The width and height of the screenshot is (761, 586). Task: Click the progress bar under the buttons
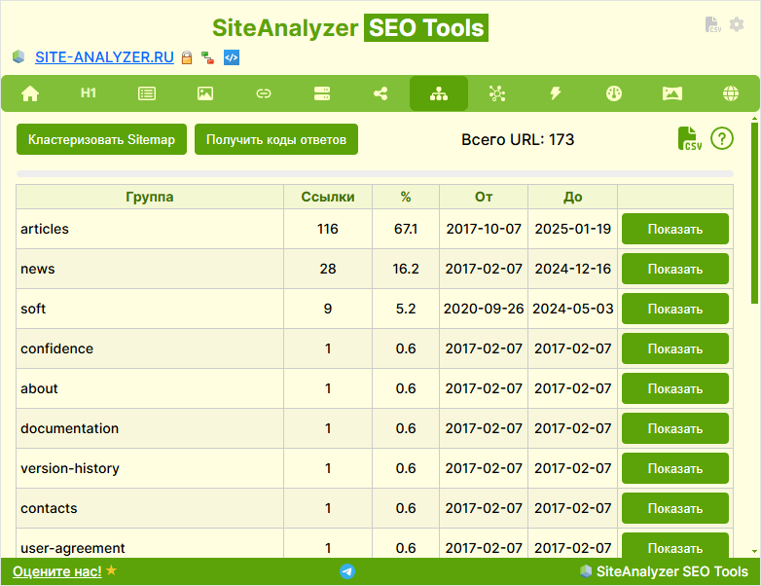tap(375, 174)
